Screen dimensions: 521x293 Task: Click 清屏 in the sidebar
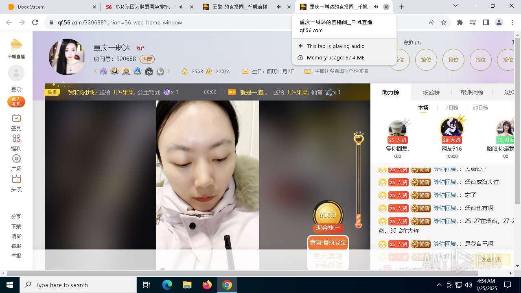(x=16, y=236)
